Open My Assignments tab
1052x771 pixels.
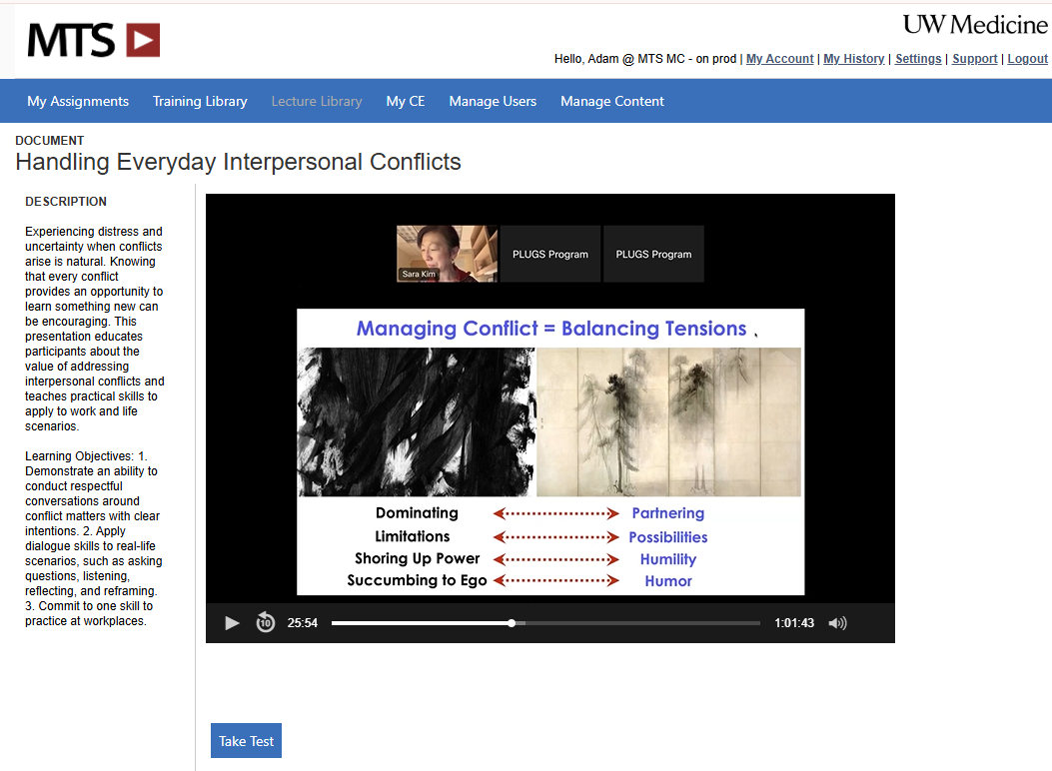[78, 101]
